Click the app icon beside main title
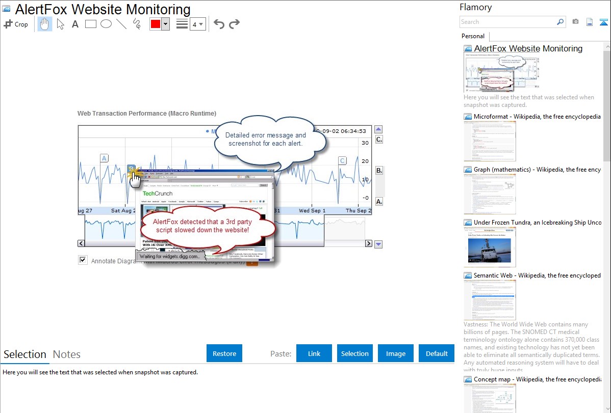The width and height of the screenshot is (611, 413). (6, 9)
